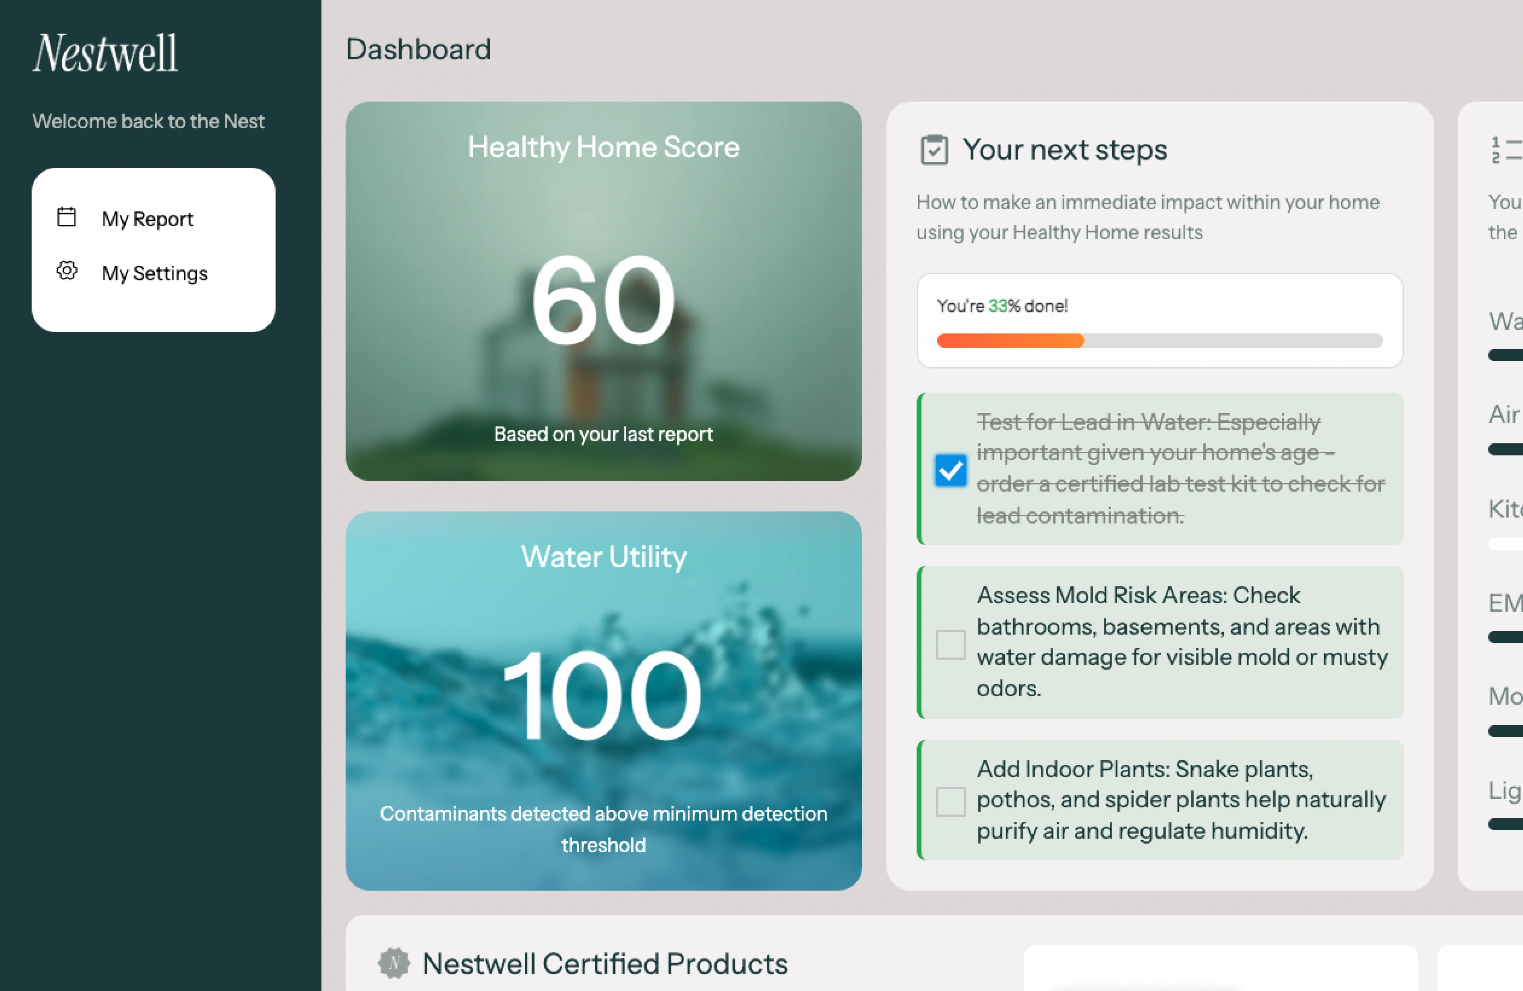The width and height of the screenshot is (1523, 991).
Task: Click the struck-through Test for Lead text
Action: pyautogui.click(x=1181, y=469)
